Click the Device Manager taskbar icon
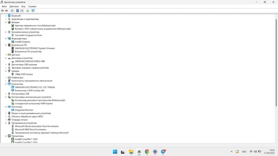The height and width of the screenshot is (156, 278). [139, 152]
